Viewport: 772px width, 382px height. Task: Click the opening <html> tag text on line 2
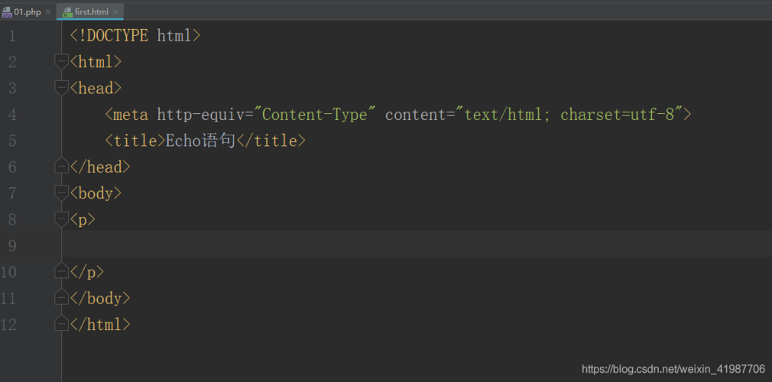coord(96,62)
